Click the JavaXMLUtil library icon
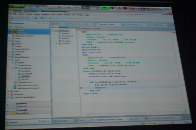The height and width of the screenshot is (130, 196). coord(19,74)
